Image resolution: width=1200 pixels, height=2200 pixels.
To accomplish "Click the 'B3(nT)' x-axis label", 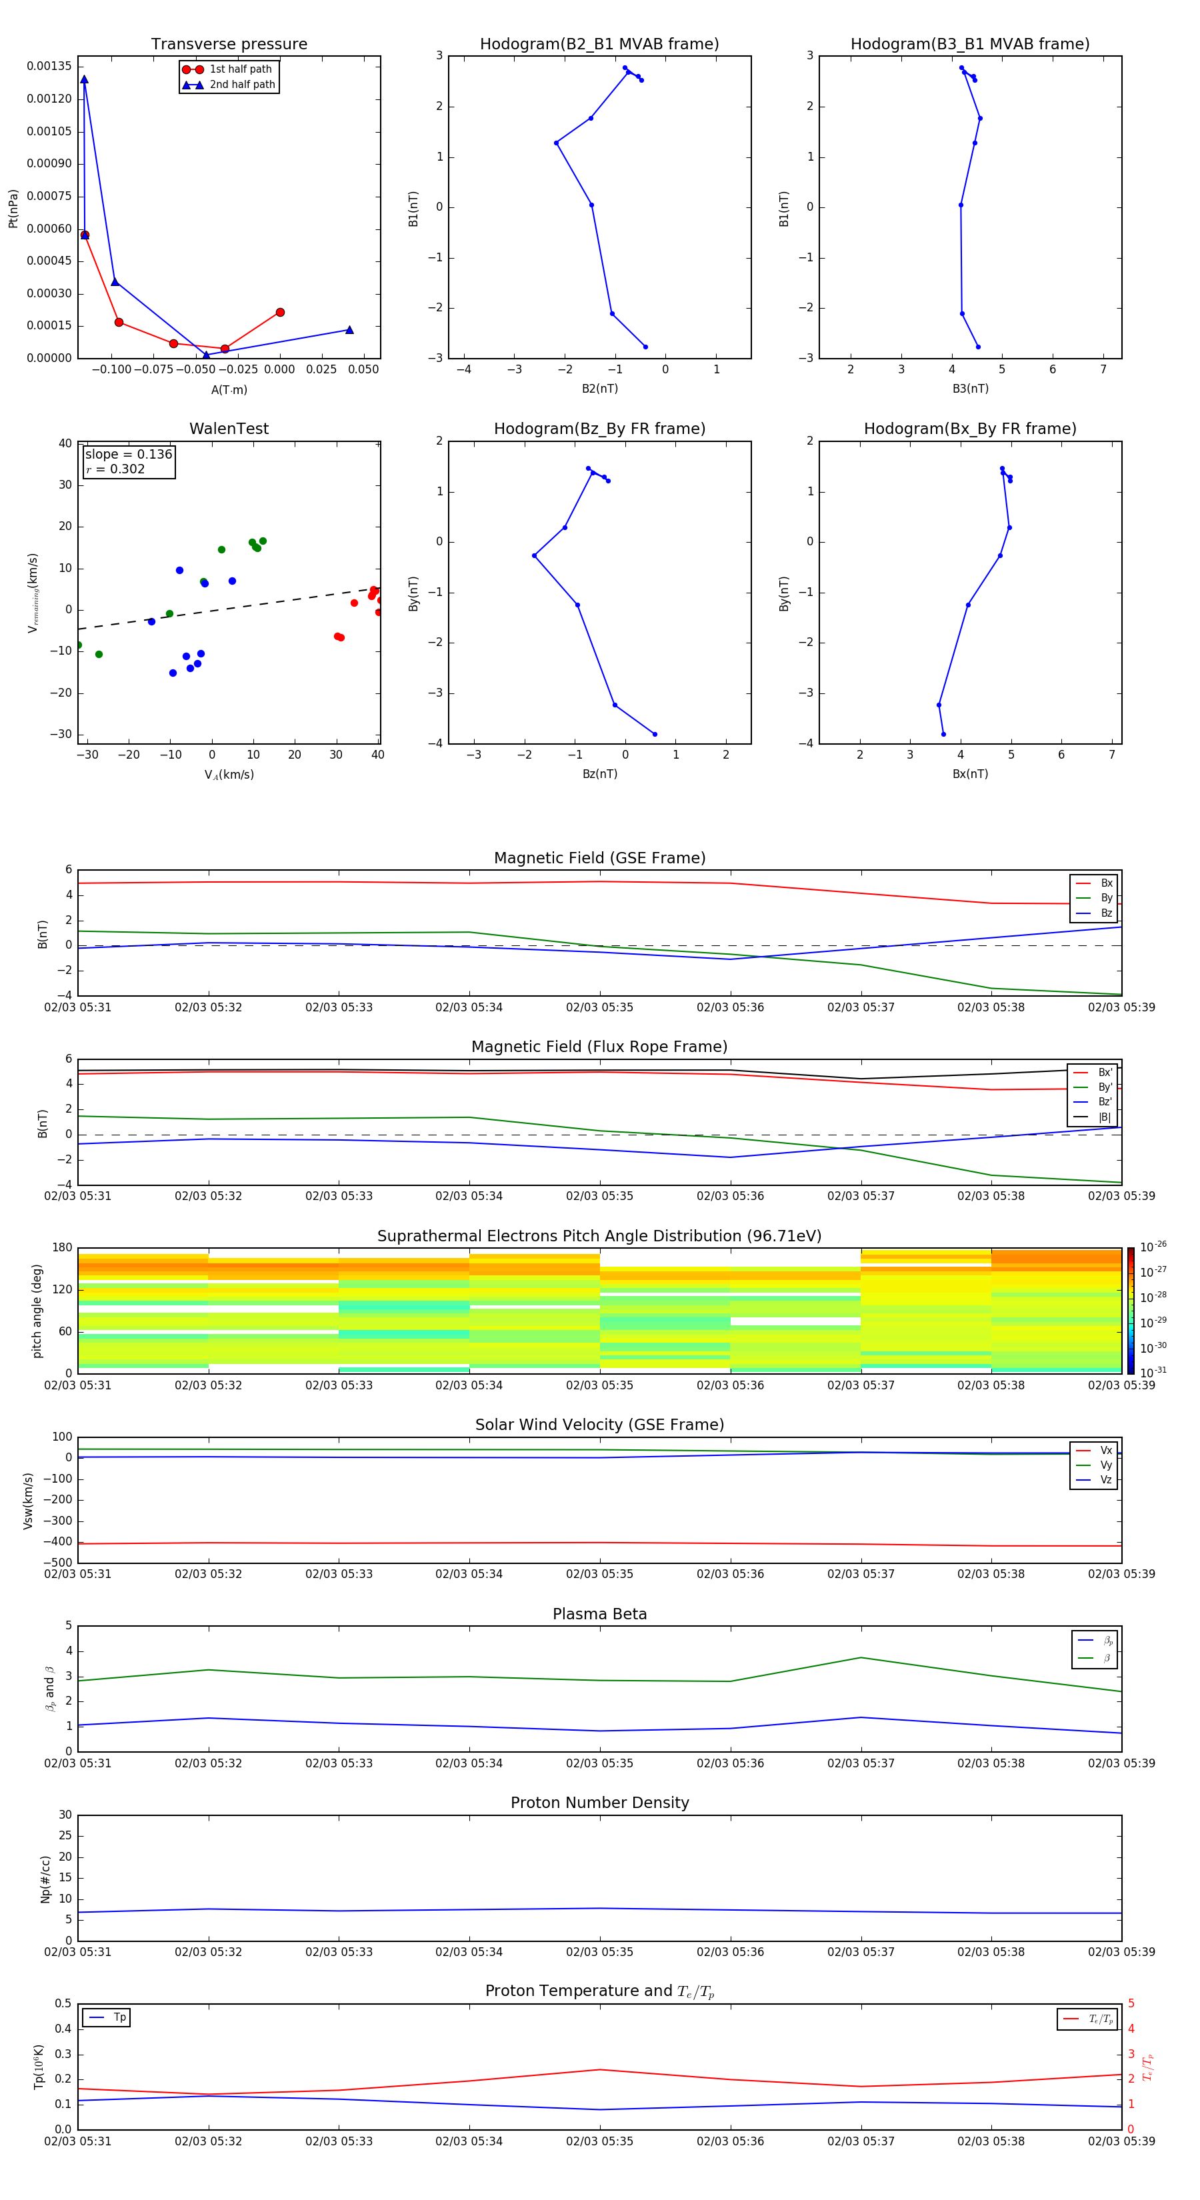I will (970, 389).
